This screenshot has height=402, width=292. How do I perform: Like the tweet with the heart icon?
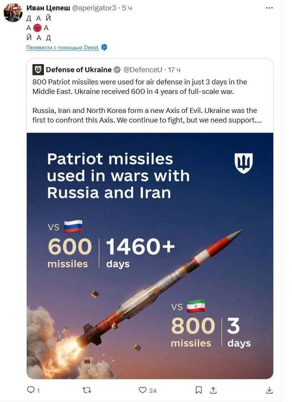pyautogui.click(x=143, y=390)
